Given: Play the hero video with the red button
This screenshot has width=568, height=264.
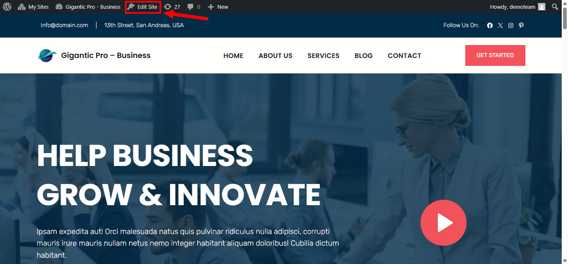Looking at the screenshot, I should tap(444, 223).
